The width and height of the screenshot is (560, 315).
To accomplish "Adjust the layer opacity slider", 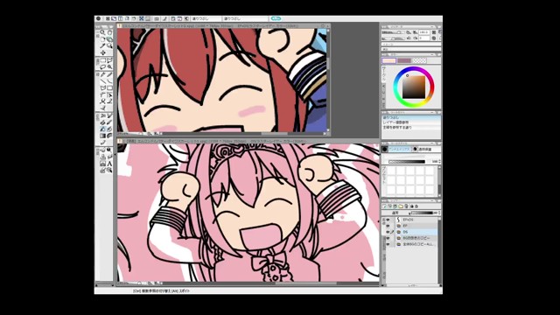I will click(x=422, y=213).
